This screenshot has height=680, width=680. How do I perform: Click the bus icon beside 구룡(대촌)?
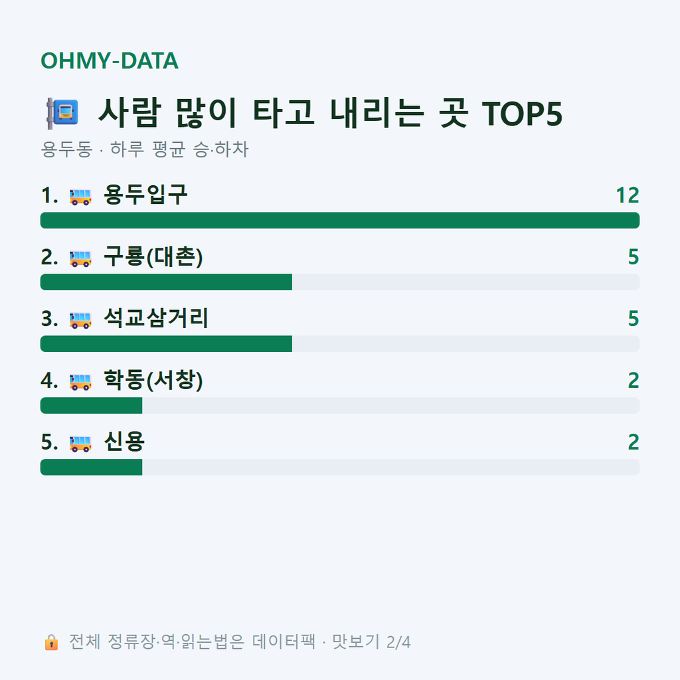(x=80, y=258)
